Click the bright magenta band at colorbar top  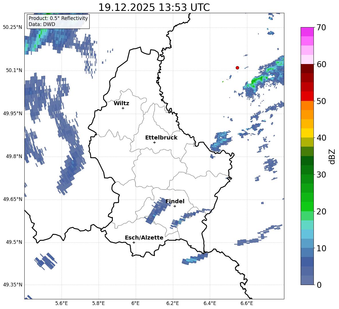(x=307, y=32)
